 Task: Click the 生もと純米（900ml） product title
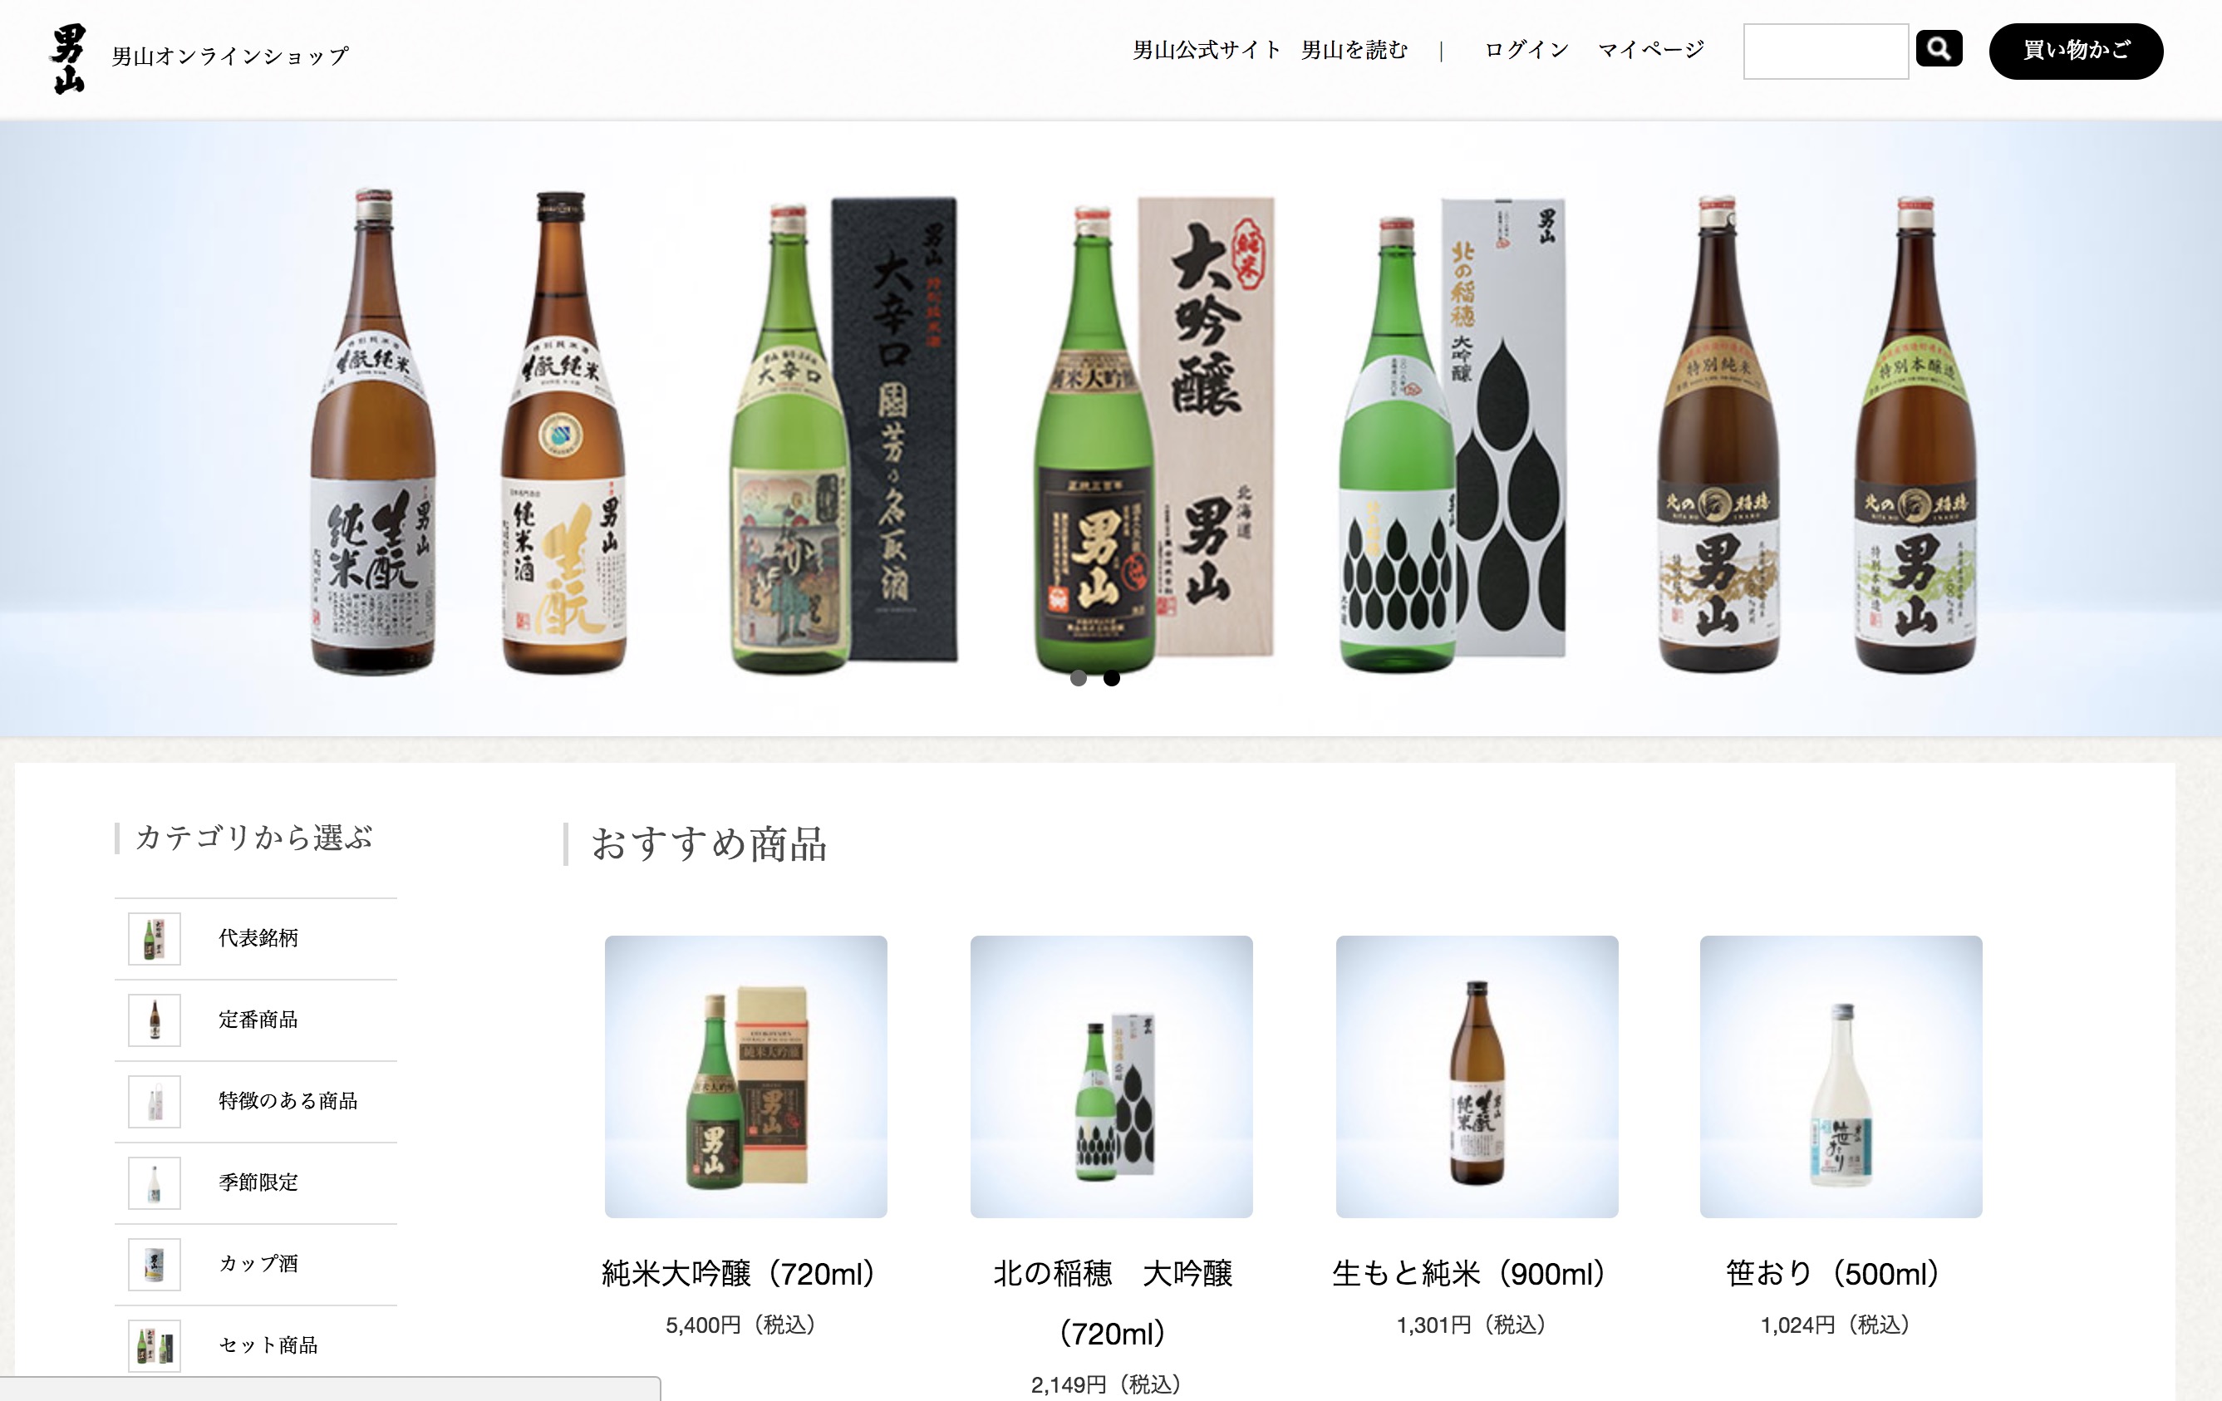(x=1469, y=1274)
